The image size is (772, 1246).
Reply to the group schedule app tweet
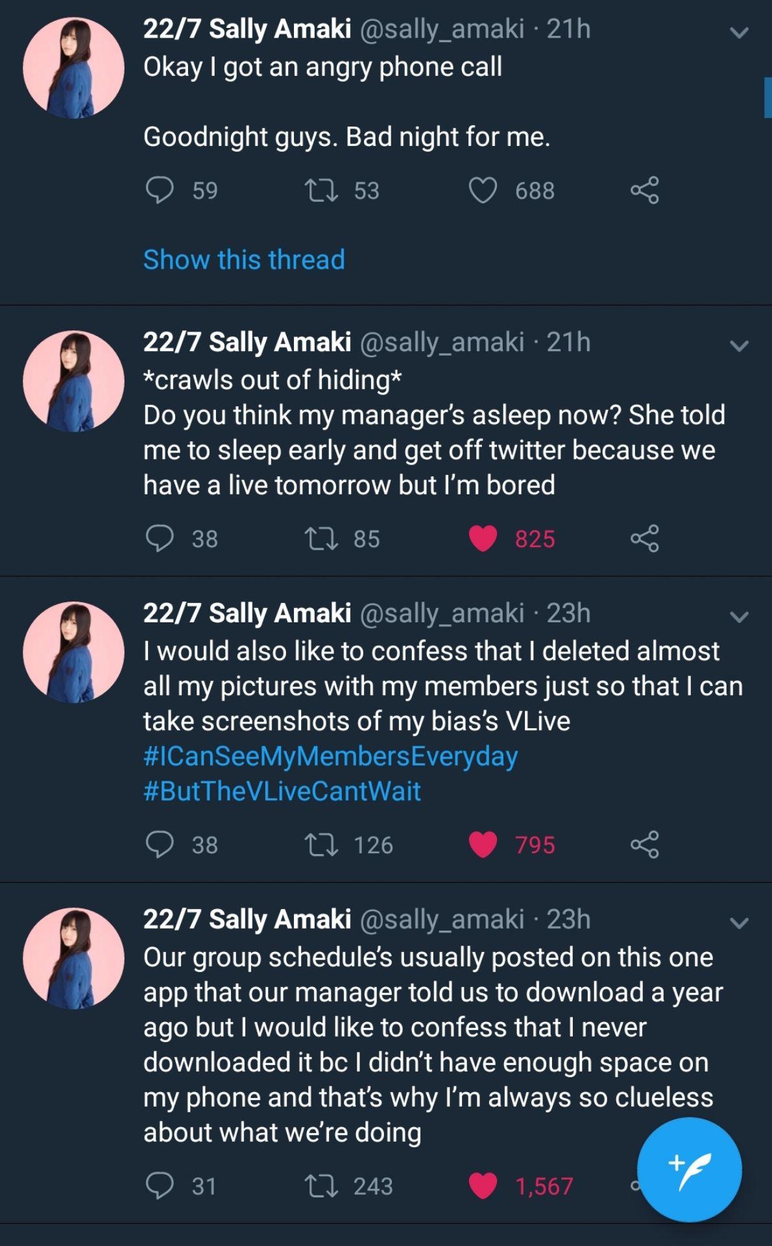tap(160, 1186)
